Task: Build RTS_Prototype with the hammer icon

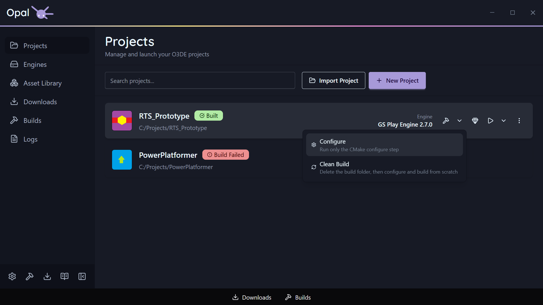Action: tap(446, 121)
